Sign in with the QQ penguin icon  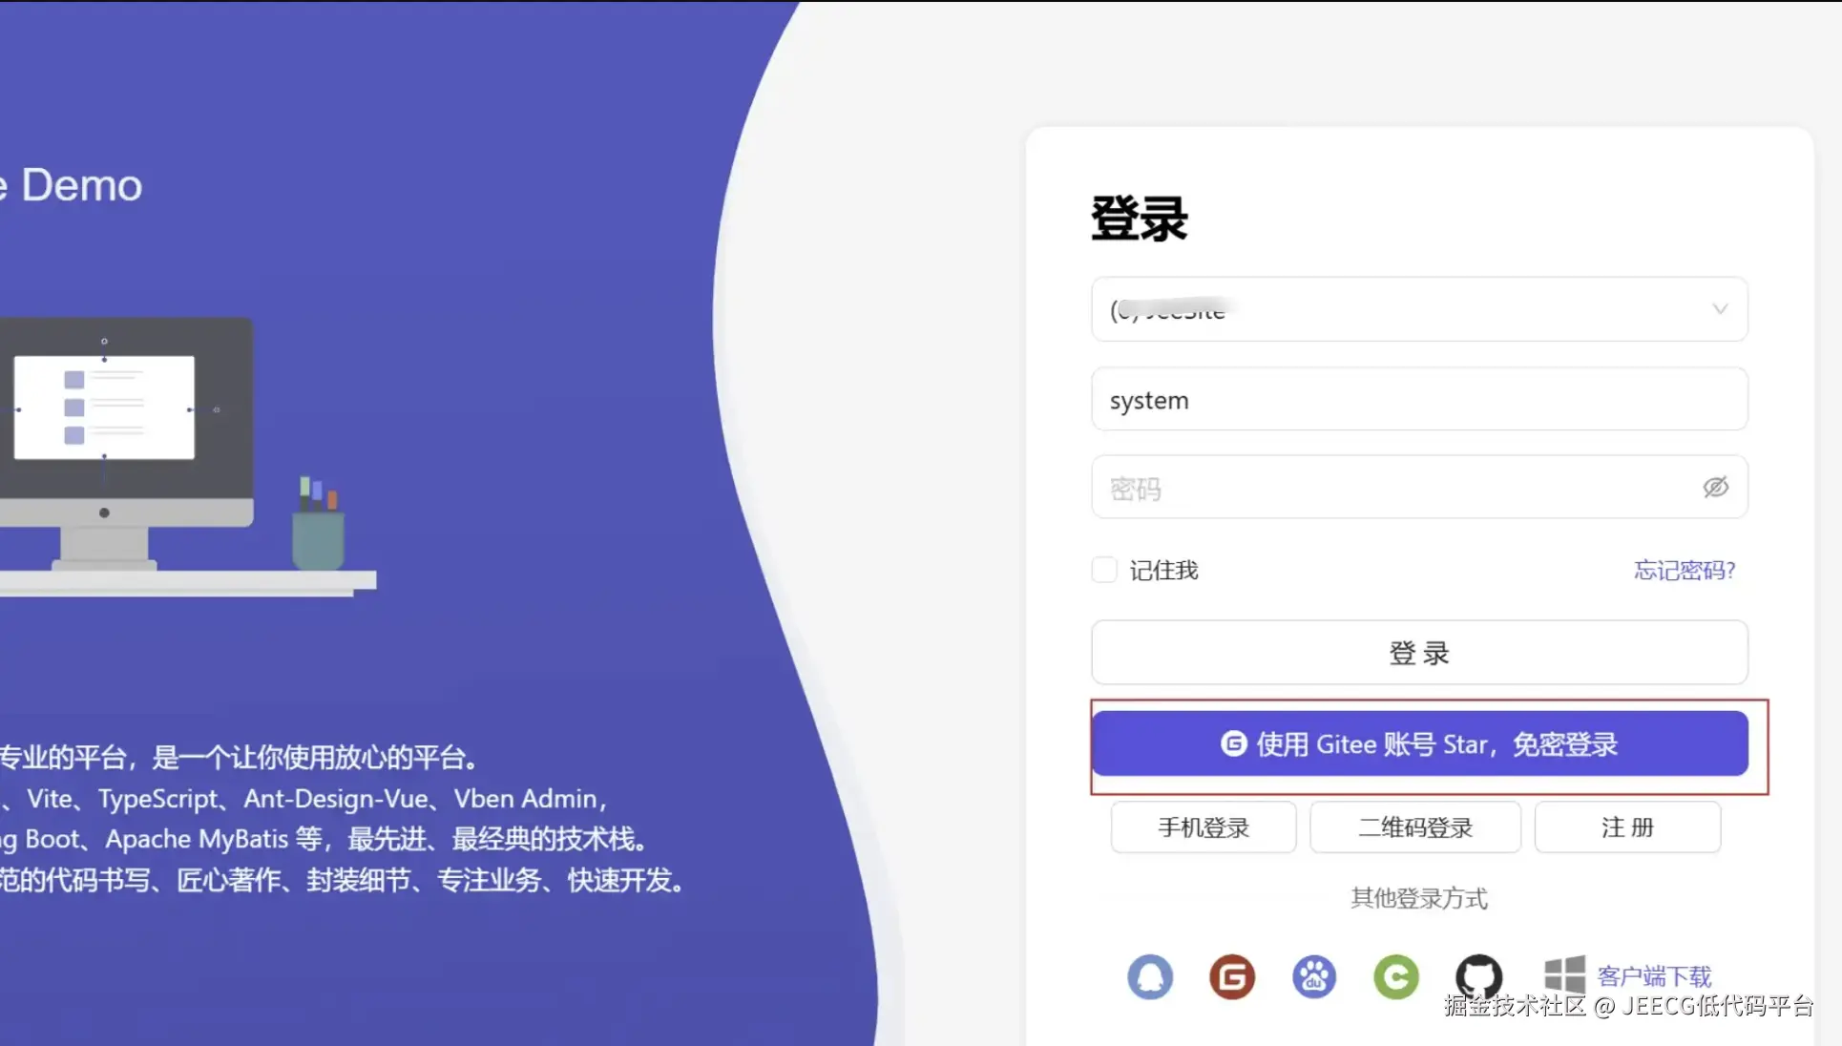1149,976
